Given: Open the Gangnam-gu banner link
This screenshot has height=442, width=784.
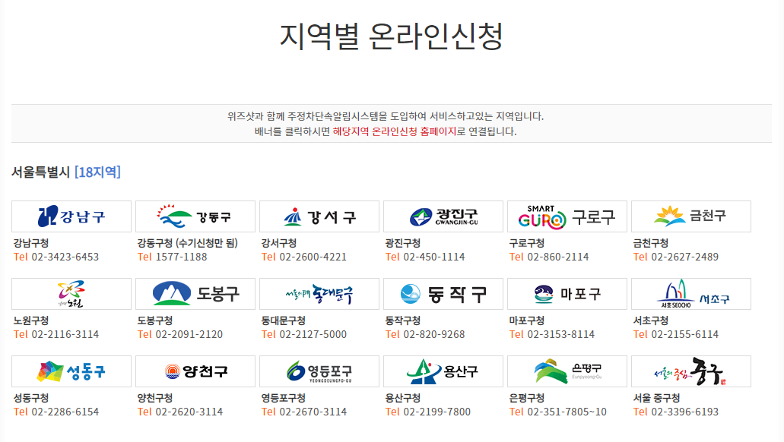Looking at the screenshot, I should point(69,216).
